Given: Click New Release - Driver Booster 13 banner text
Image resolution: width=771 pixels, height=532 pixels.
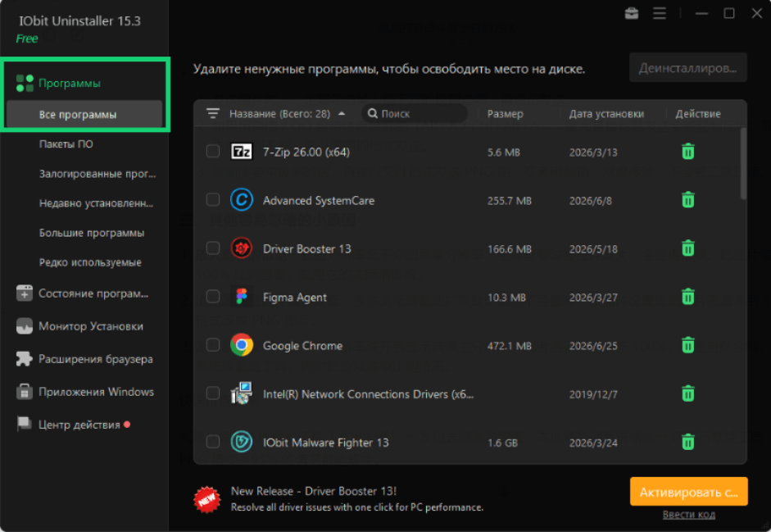Looking at the screenshot, I should 314,491.
